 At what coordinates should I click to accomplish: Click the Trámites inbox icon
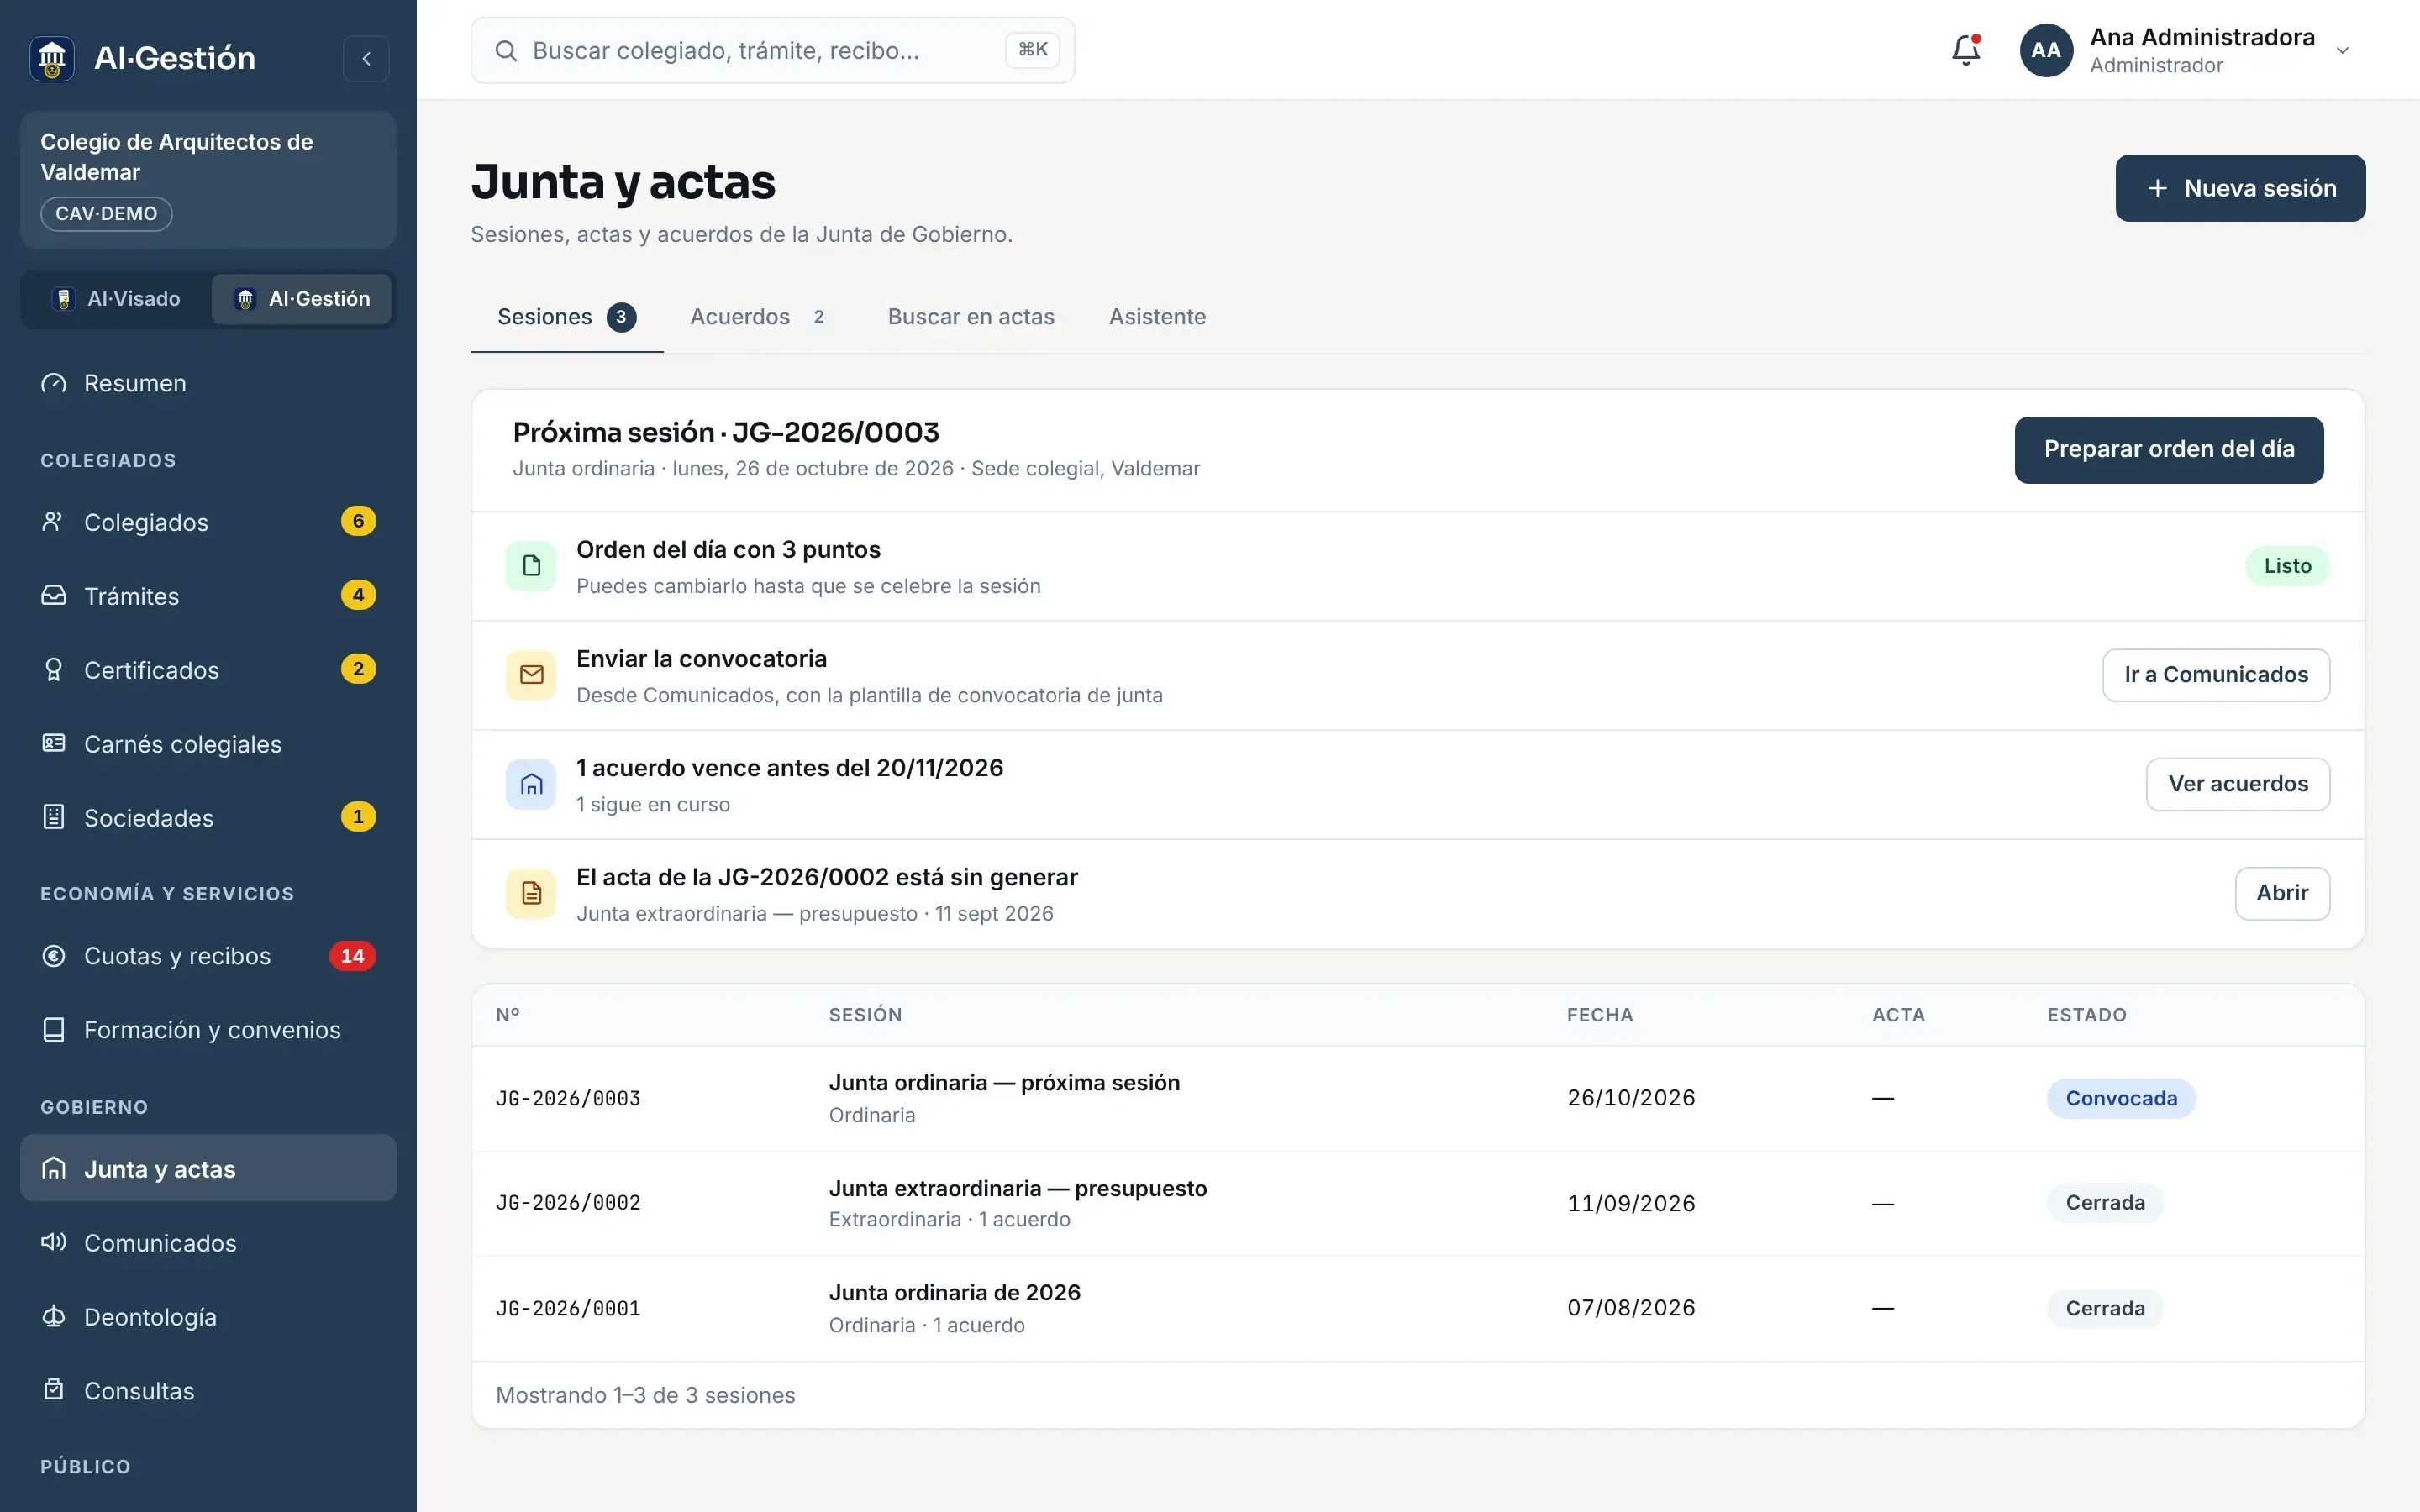pyautogui.click(x=53, y=596)
